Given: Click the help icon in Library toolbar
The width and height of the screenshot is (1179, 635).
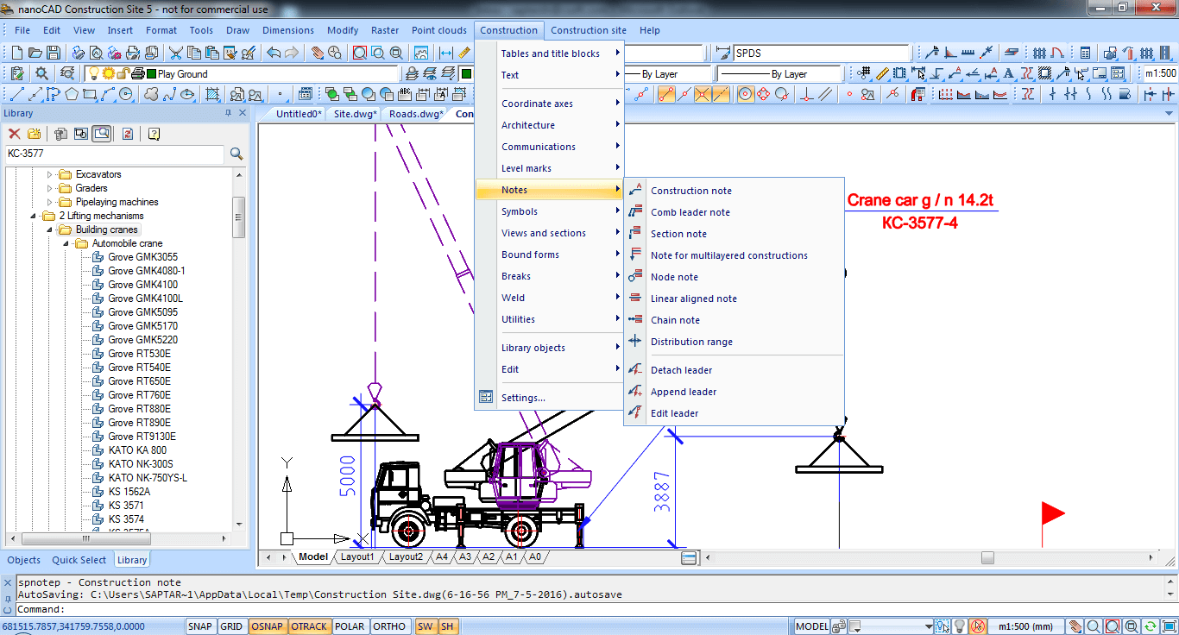Looking at the screenshot, I should 154,134.
